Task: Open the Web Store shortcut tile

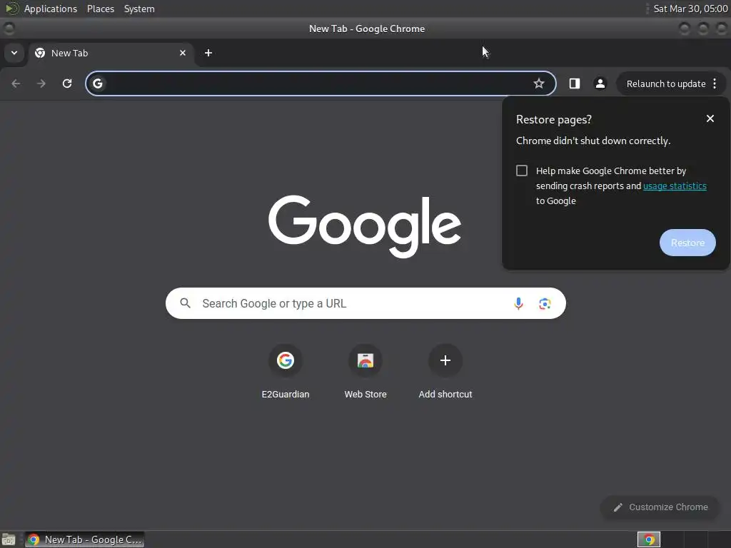Action: tap(365, 372)
